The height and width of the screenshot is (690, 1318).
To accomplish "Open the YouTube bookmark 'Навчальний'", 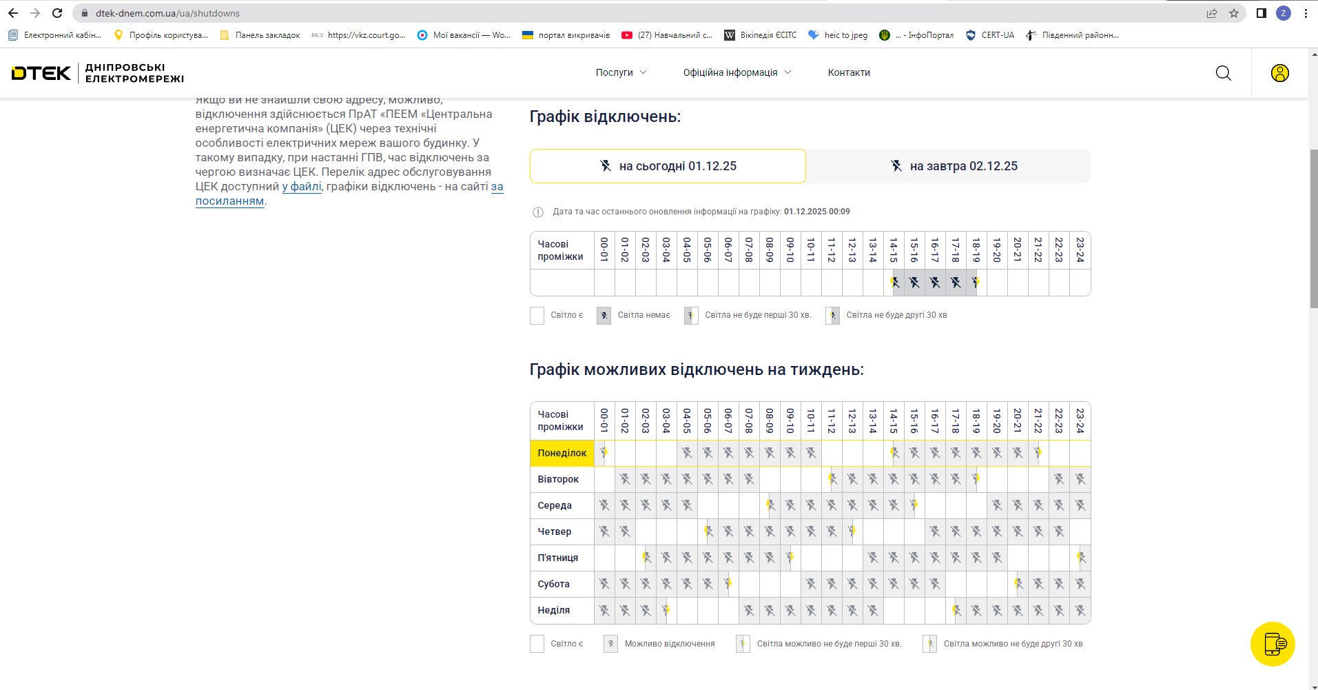I will pyautogui.click(x=667, y=35).
